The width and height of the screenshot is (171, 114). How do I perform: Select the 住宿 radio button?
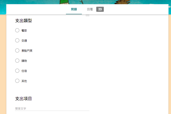pos(17,71)
